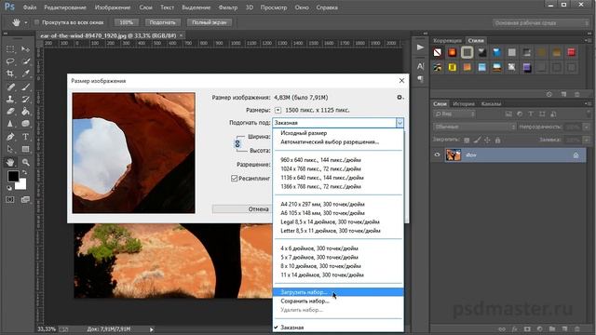Open status bar info arrow menu
Viewport: 596px width, 335px height.
click(x=151, y=329)
